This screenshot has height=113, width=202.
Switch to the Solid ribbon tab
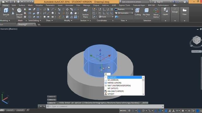click(x=14, y=5)
